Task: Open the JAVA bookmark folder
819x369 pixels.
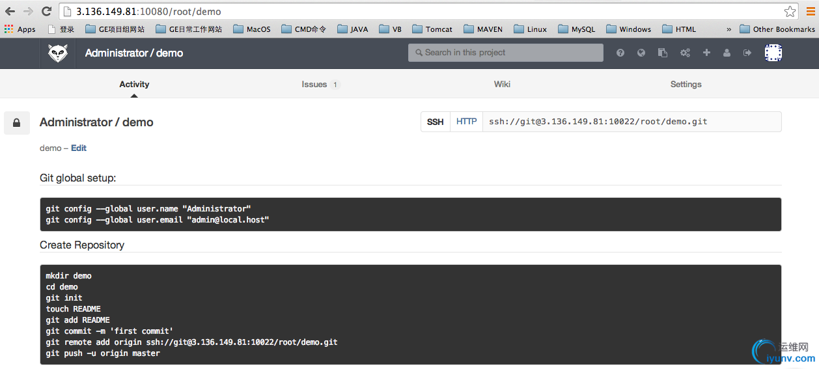Action: pos(353,29)
